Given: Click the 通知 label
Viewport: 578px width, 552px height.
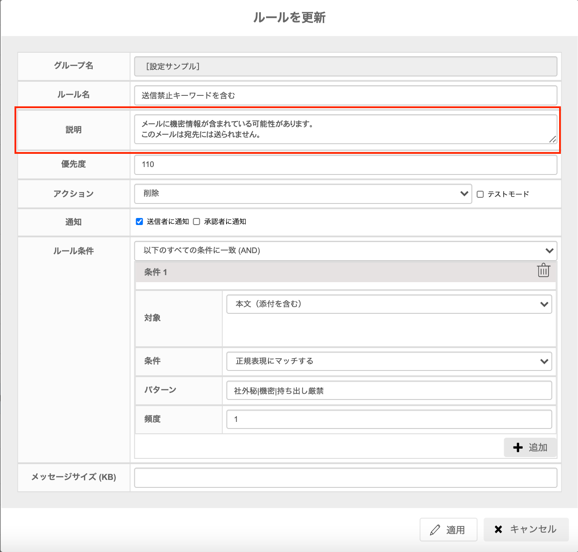Looking at the screenshot, I should coord(73,222).
